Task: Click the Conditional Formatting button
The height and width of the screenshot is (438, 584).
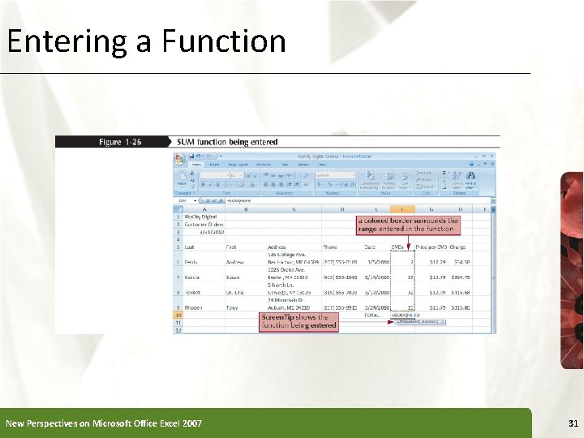Action: click(370, 180)
